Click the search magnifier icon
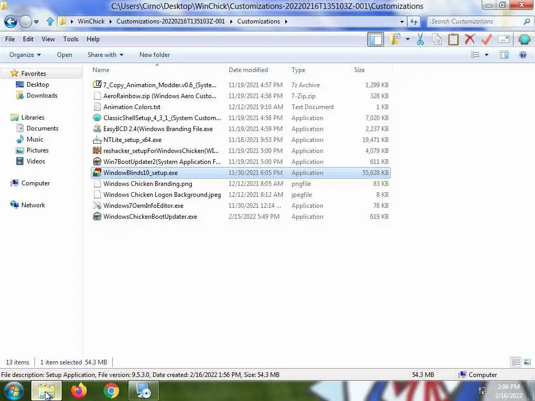 coord(527,21)
